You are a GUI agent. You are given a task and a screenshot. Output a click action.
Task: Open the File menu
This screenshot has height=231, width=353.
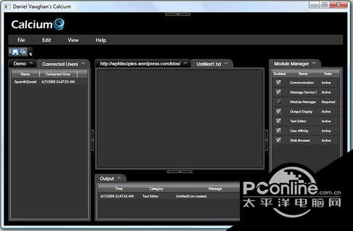tap(21, 40)
